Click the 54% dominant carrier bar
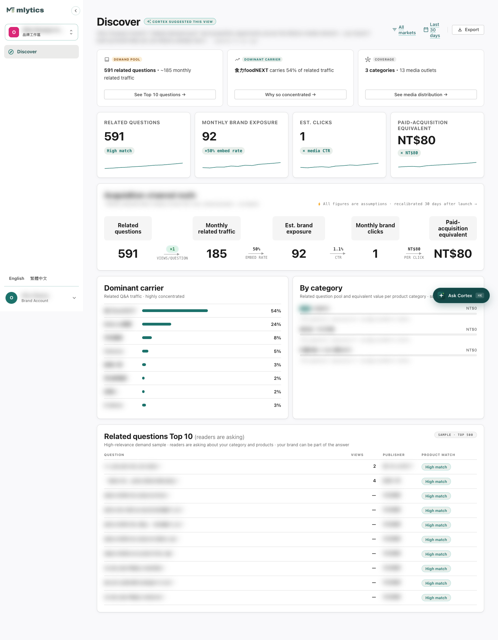Viewport: 498px width, 640px height. [x=175, y=311]
